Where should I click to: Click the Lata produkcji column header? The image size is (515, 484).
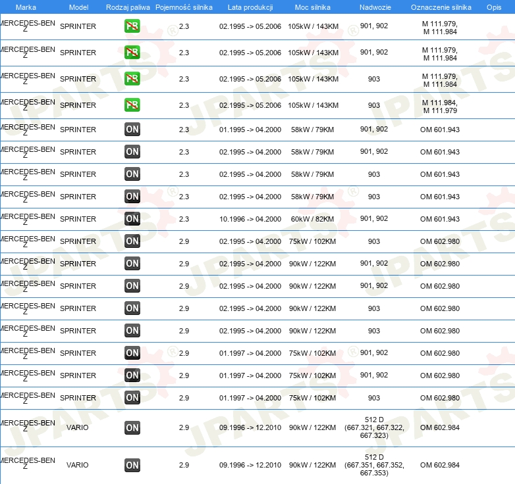[x=250, y=7]
